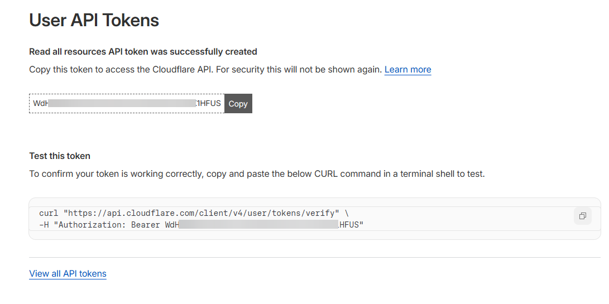Click the token successfully created message
Screen dimensions: 609x304
click(143, 52)
